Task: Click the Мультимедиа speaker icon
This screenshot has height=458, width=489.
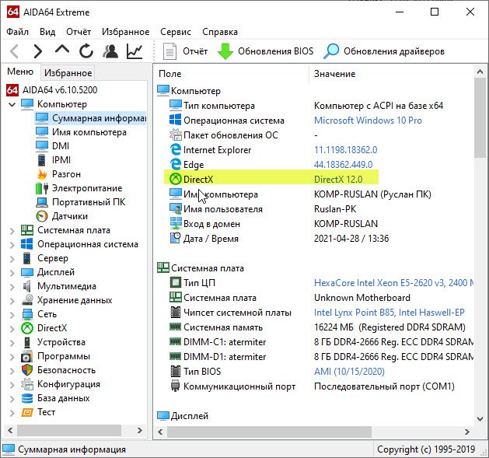Action: click(27, 286)
